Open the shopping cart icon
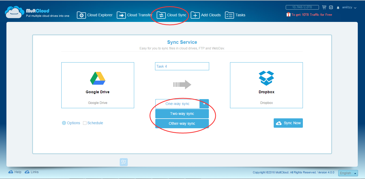365x179 pixels. [x=324, y=7]
